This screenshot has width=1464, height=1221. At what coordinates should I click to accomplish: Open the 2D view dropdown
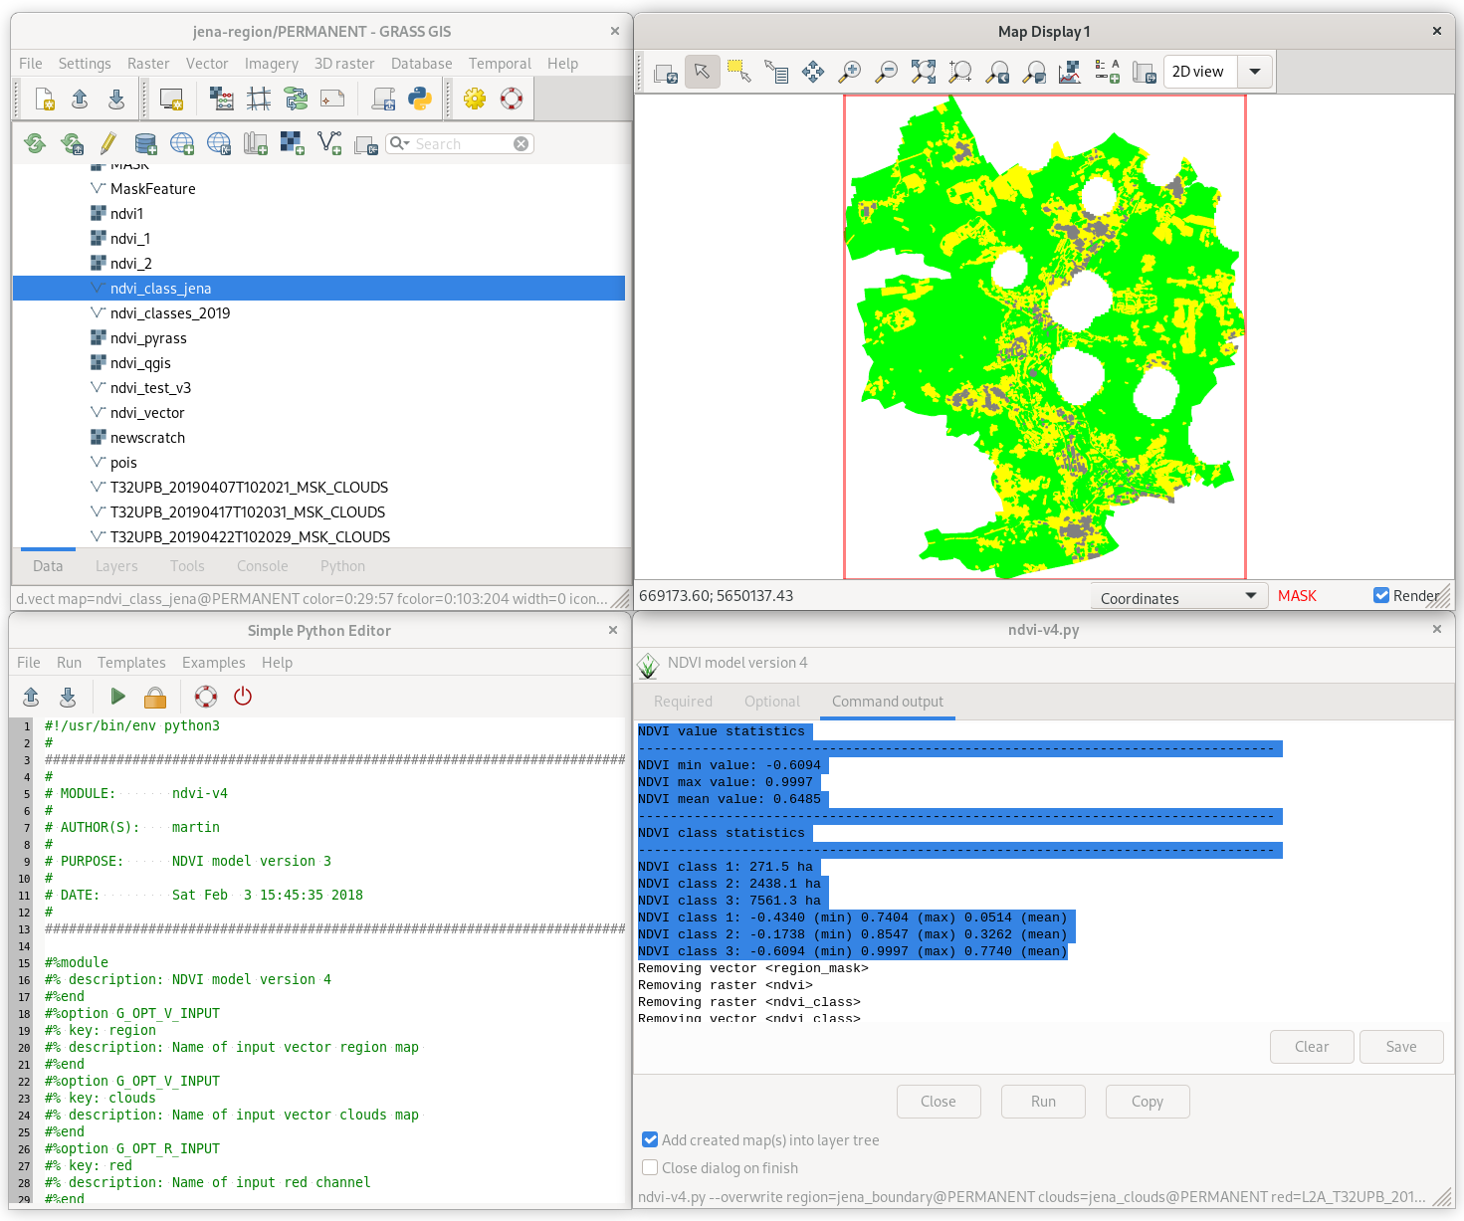coord(1255,72)
